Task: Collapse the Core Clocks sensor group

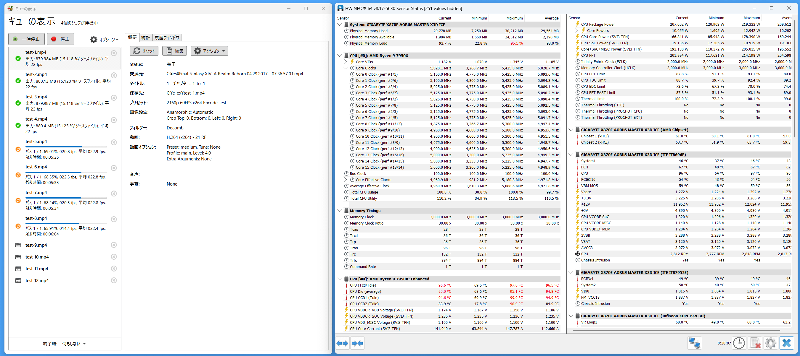Action: tap(345, 68)
